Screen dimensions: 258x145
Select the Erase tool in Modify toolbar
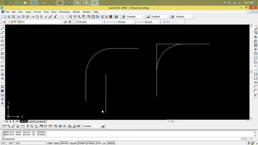[x=255, y=29]
